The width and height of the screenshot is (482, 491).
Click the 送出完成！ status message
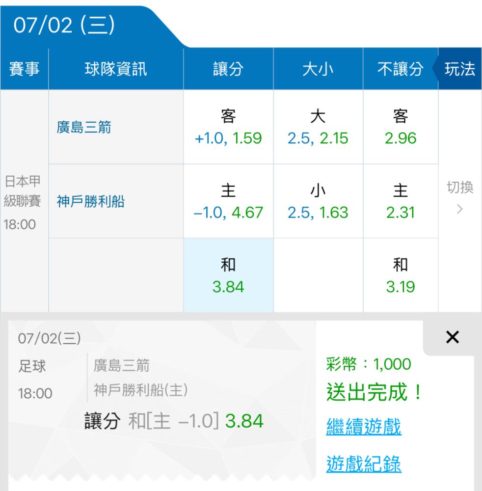coord(375,392)
